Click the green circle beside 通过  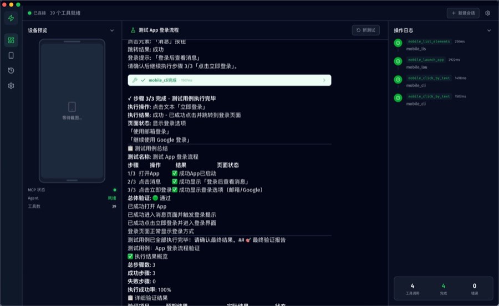pyautogui.click(x=155, y=198)
